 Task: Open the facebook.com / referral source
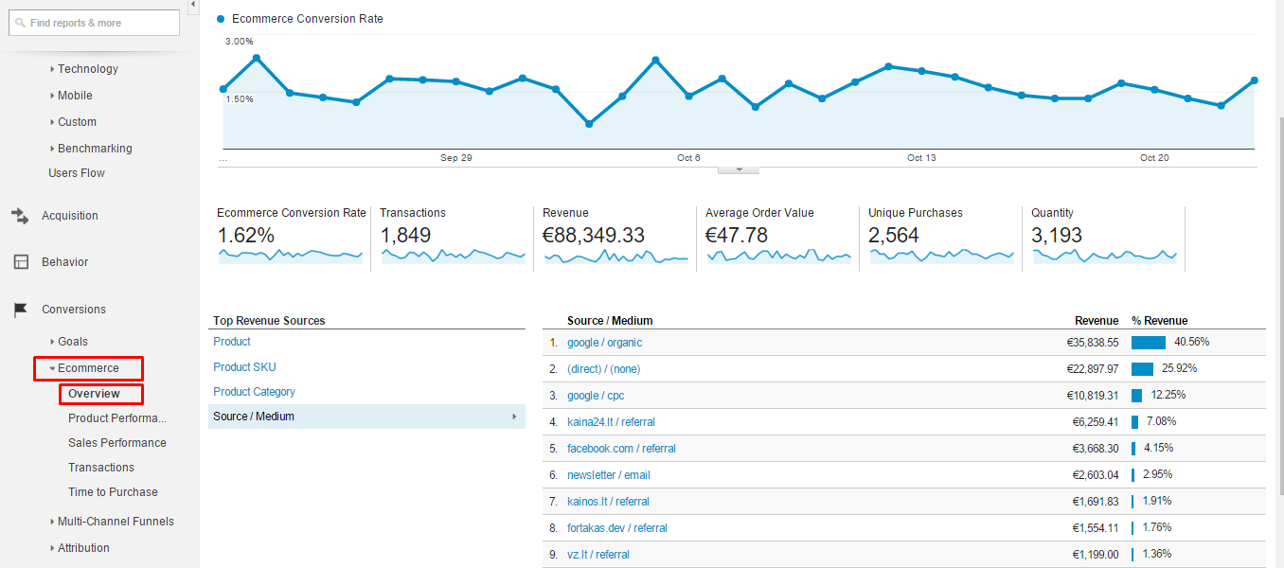point(621,449)
